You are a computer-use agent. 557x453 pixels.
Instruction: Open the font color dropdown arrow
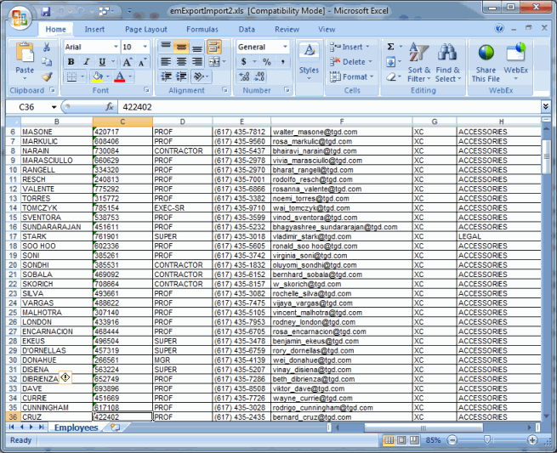130,76
